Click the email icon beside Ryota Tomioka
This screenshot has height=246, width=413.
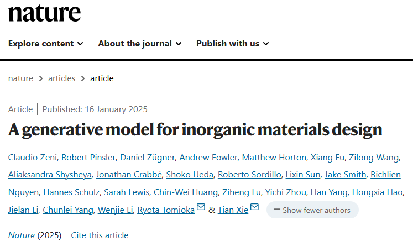click(201, 207)
